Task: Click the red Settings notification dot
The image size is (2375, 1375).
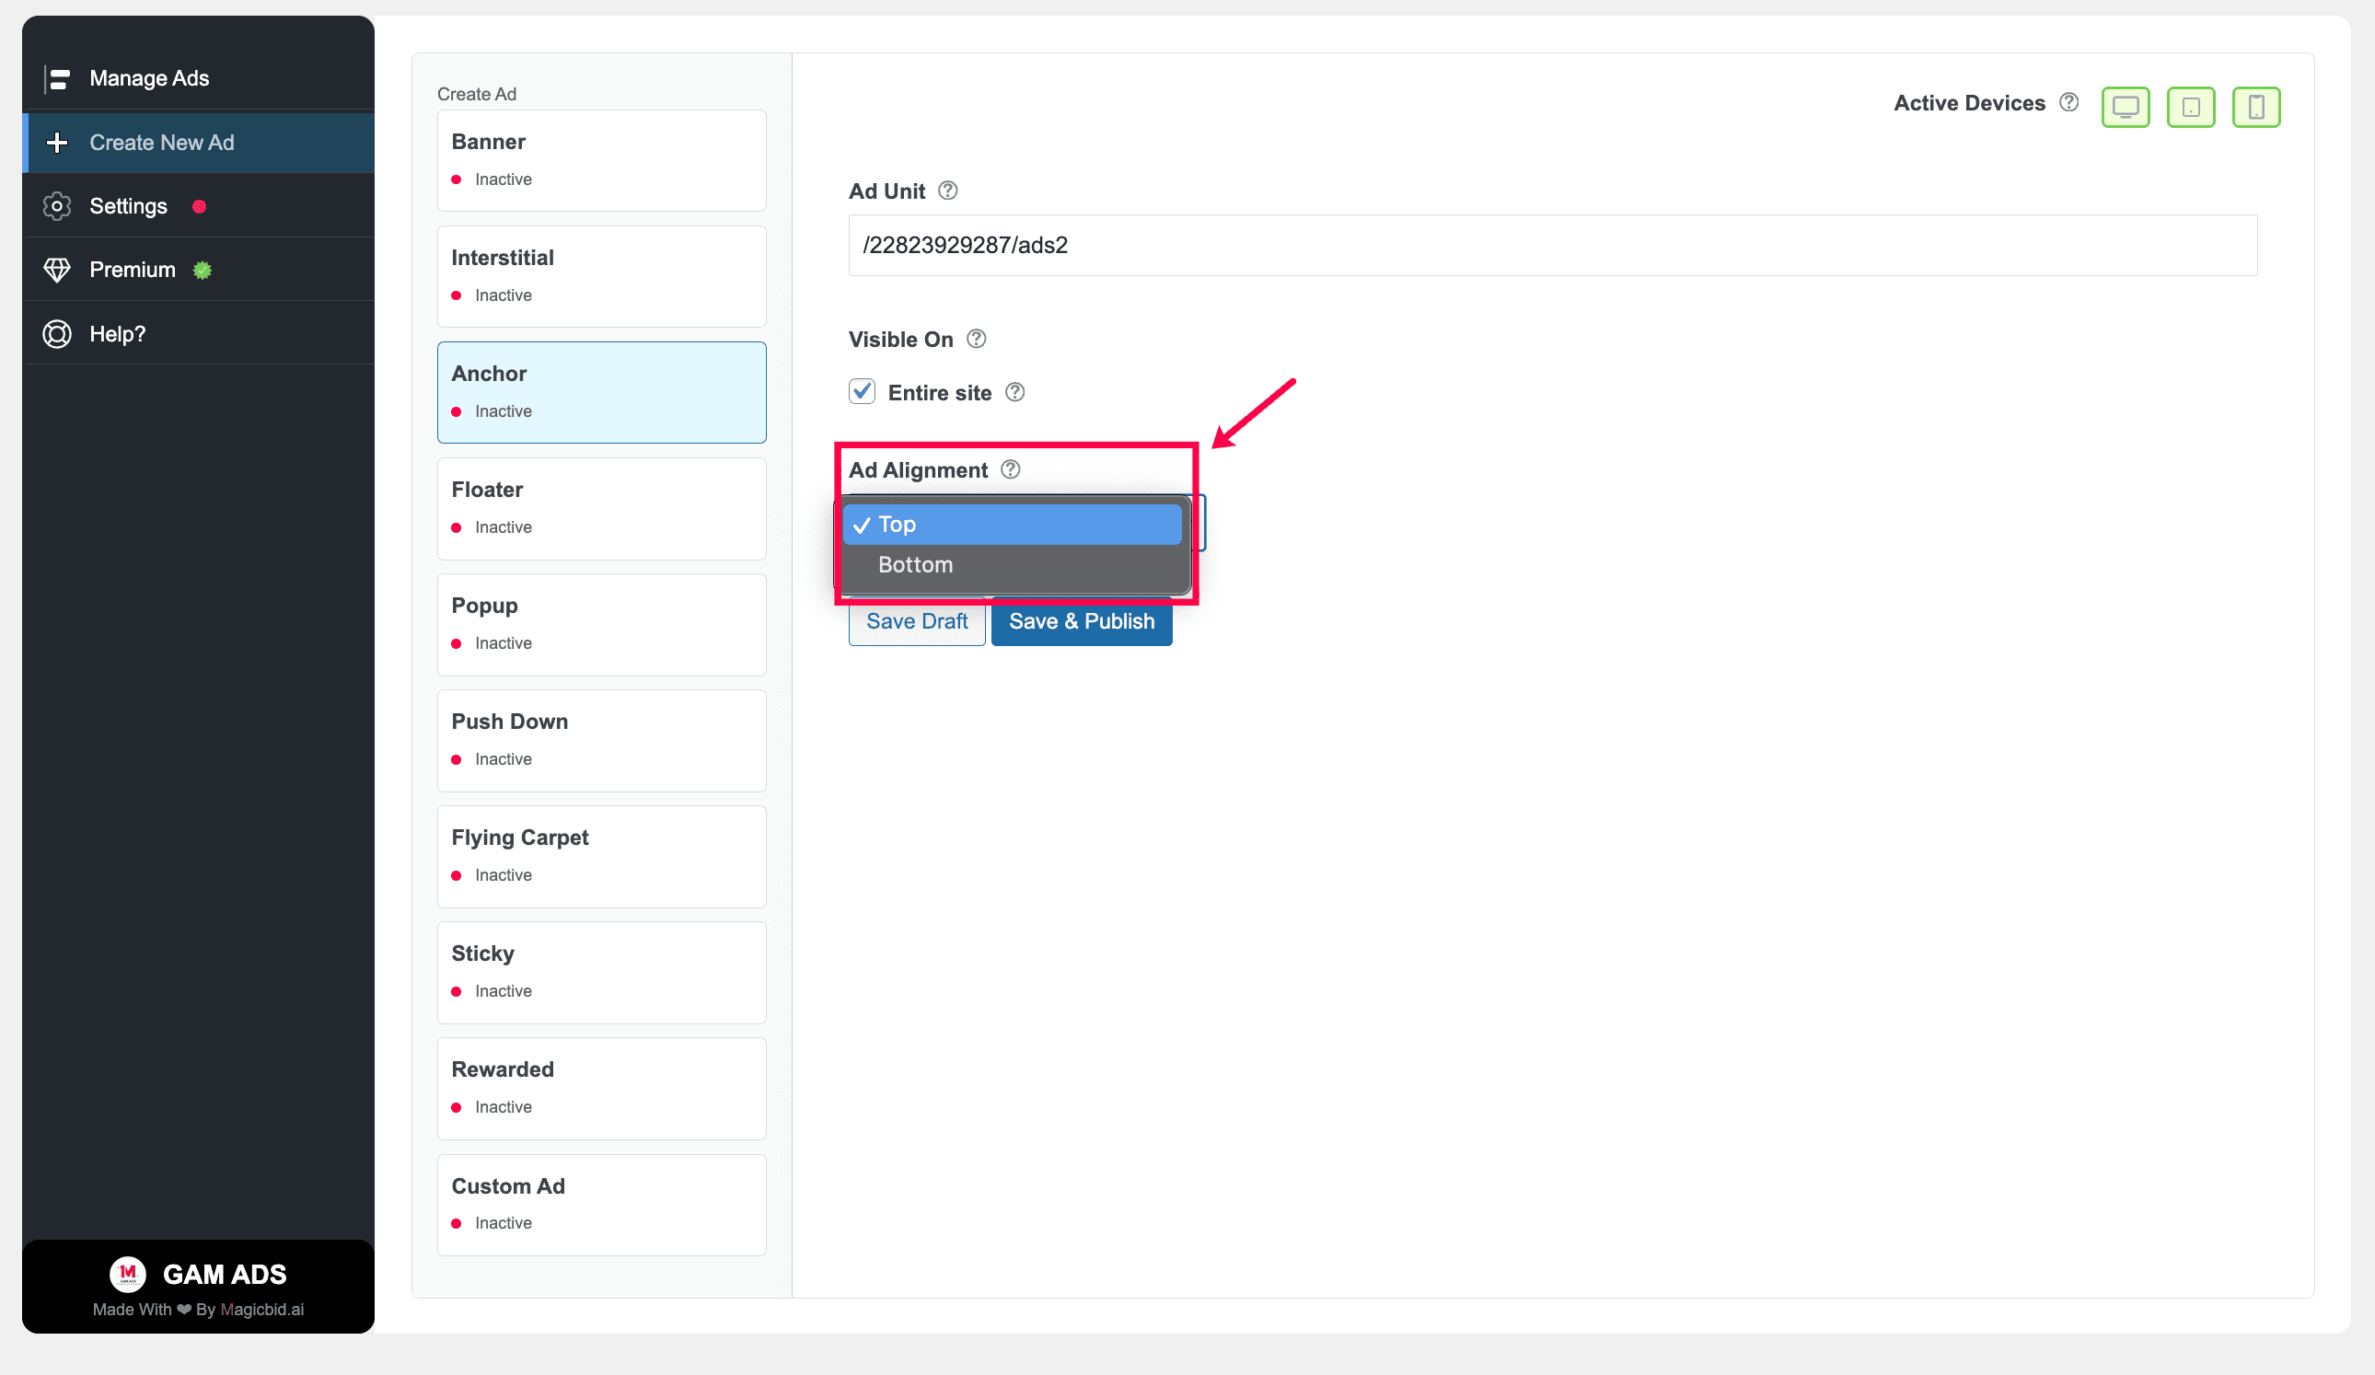Action: (x=199, y=206)
